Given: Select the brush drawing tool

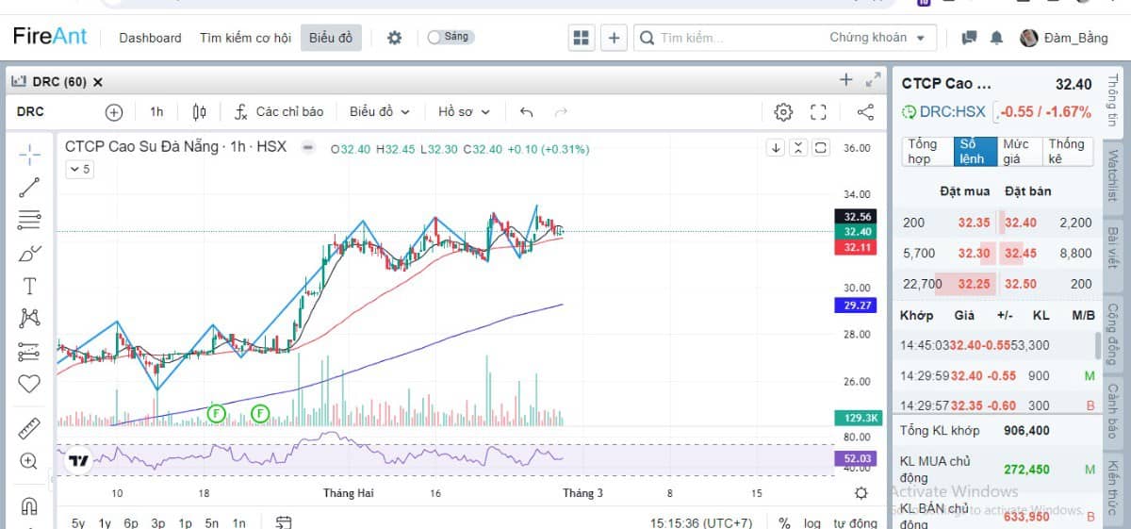Looking at the screenshot, I should 29,253.
